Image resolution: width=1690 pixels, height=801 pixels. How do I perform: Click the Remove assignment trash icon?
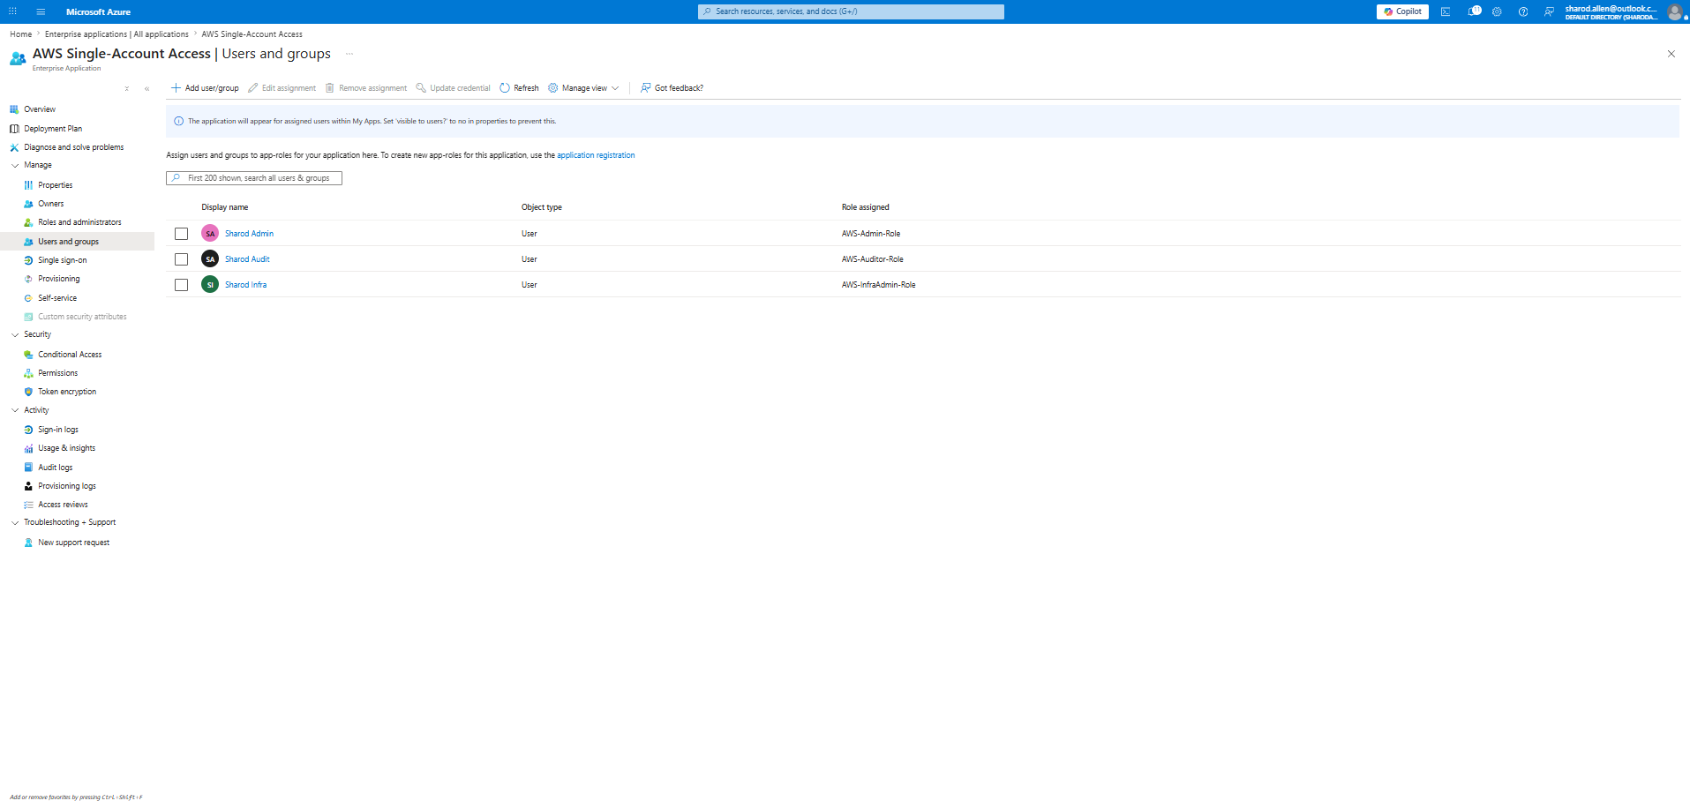point(330,88)
